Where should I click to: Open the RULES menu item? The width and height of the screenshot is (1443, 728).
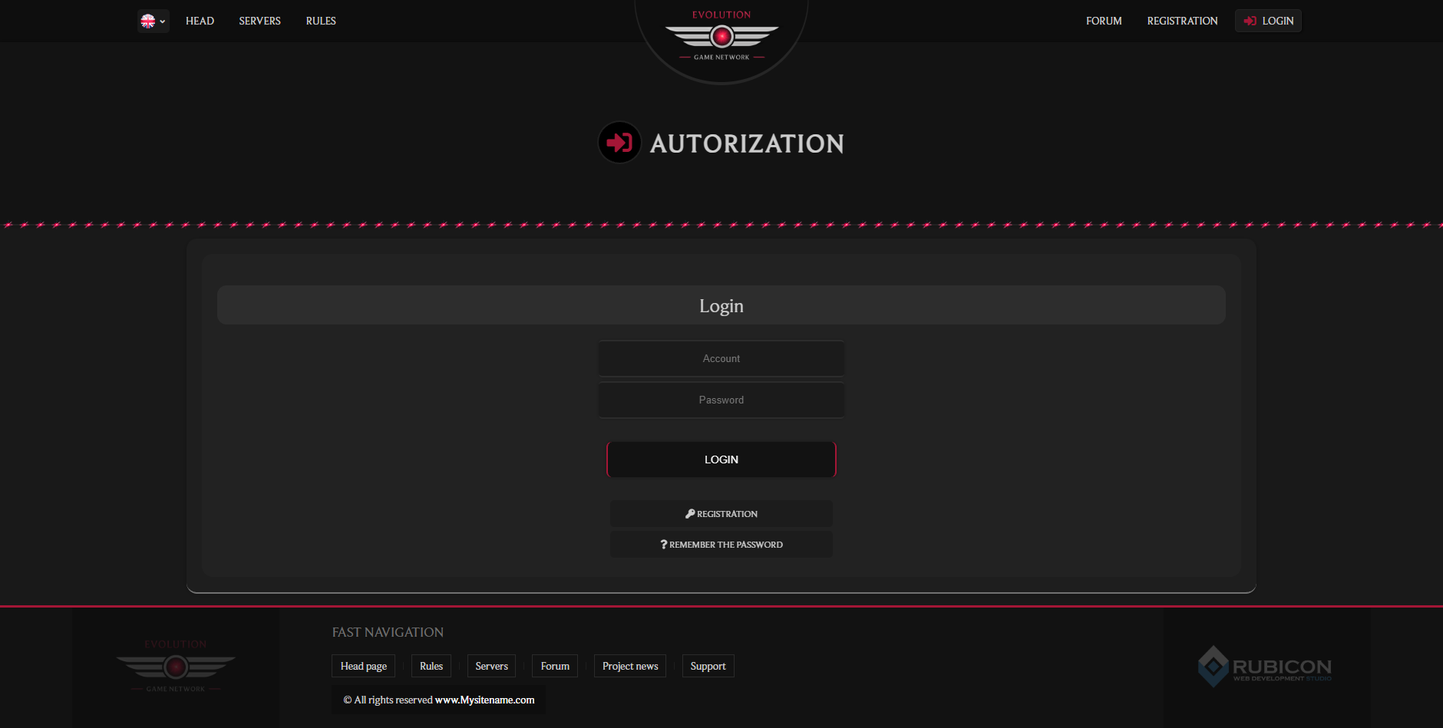[320, 21]
